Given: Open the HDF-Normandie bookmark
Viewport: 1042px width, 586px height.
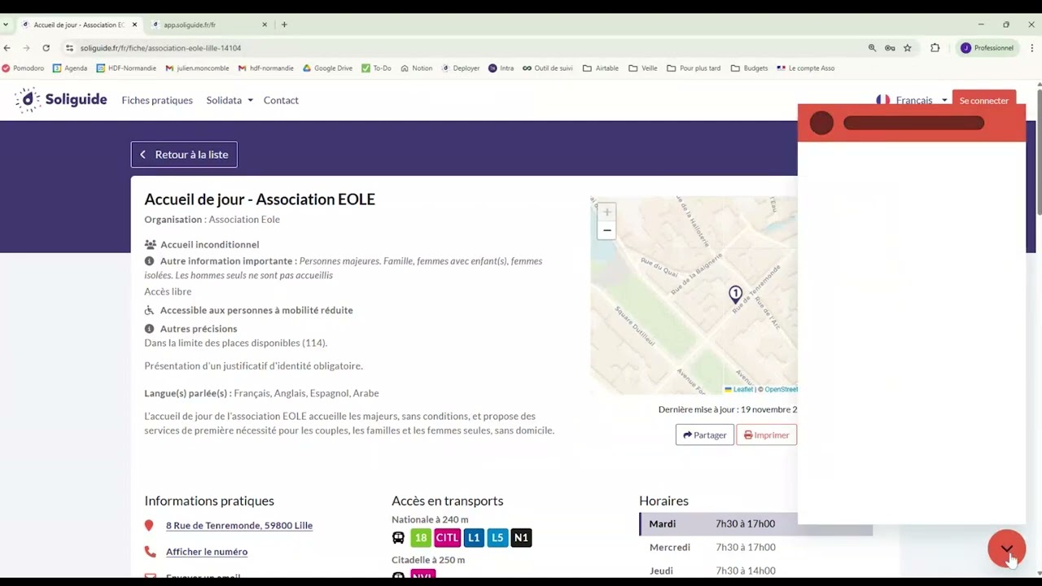Looking at the screenshot, I should pyautogui.click(x=126, y=68).
